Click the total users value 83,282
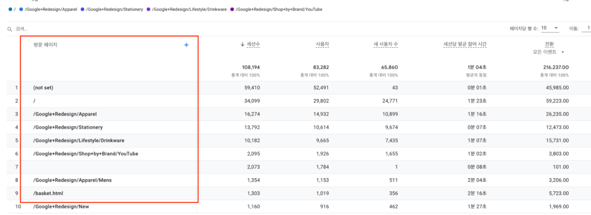 coord(321,67)
